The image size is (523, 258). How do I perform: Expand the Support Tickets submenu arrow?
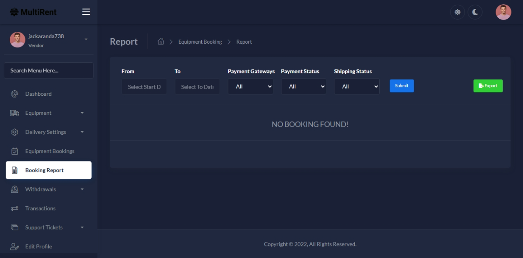(82, 227)
